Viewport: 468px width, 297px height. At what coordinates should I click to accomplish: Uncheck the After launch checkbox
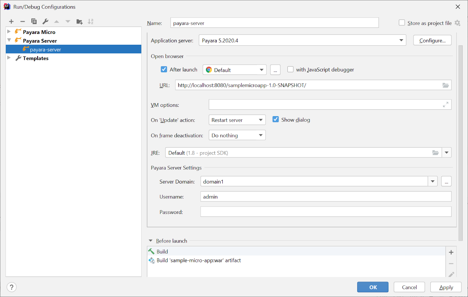click(164, 69)
